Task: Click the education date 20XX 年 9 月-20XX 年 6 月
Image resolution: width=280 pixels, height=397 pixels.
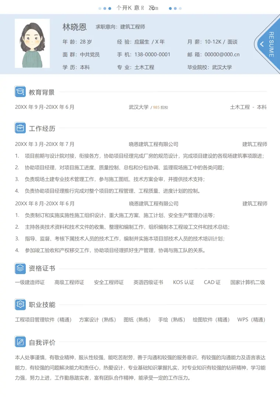Action: pyautogui.click(x=45, y=107)
